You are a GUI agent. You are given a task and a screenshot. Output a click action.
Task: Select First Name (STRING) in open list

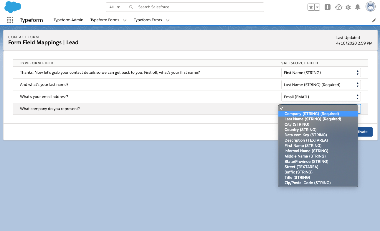[x=318, y=145]
